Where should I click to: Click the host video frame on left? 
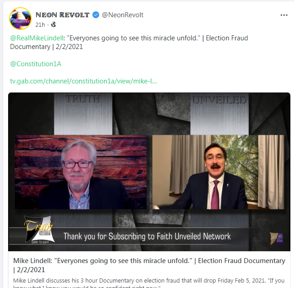click(x=81, y=172)
